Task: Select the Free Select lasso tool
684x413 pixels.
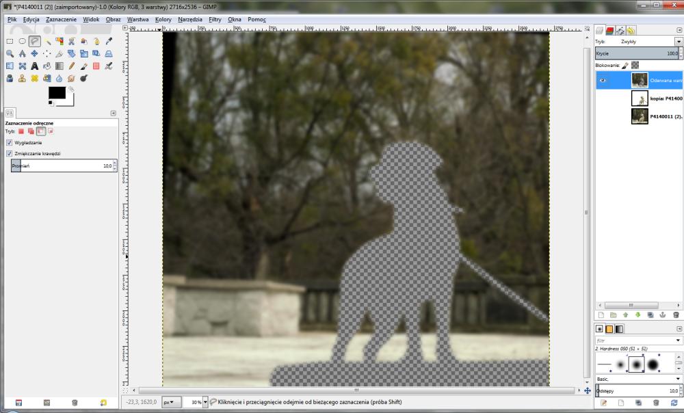Action: tap(34, 42)
